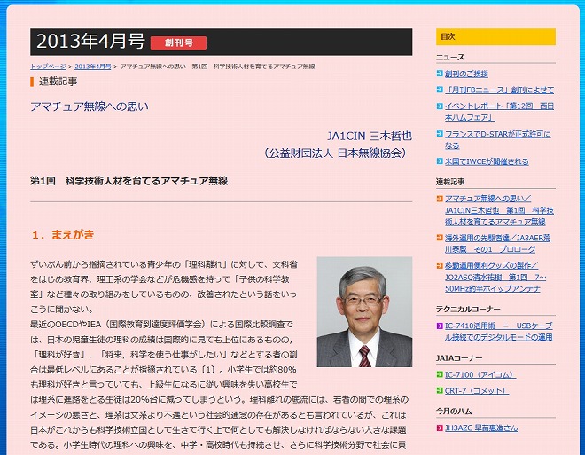Image resolution: width=585 pixels, height=455 pixels.
Task: Click blue arrow icon beside 創刊のご挨拶
Action: [x=440, y=74]
